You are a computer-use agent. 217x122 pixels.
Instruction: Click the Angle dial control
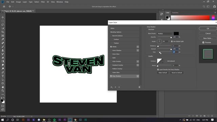[x=159, y=41]
